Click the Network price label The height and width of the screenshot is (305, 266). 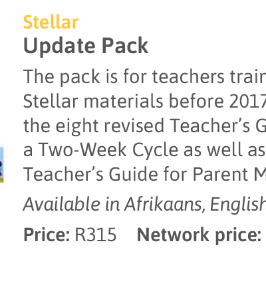coord(199,235)
